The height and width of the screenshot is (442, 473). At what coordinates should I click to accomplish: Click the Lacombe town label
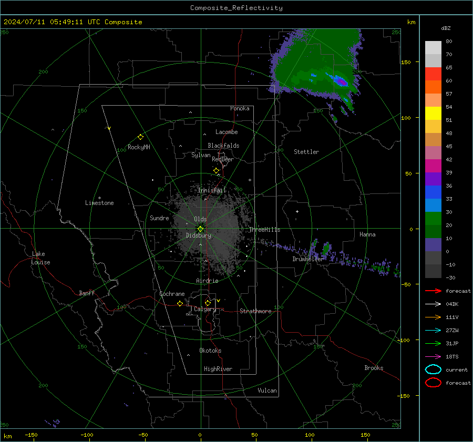pos(227,132)
